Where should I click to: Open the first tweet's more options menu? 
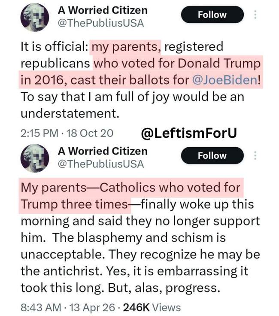tap(255, 15)
